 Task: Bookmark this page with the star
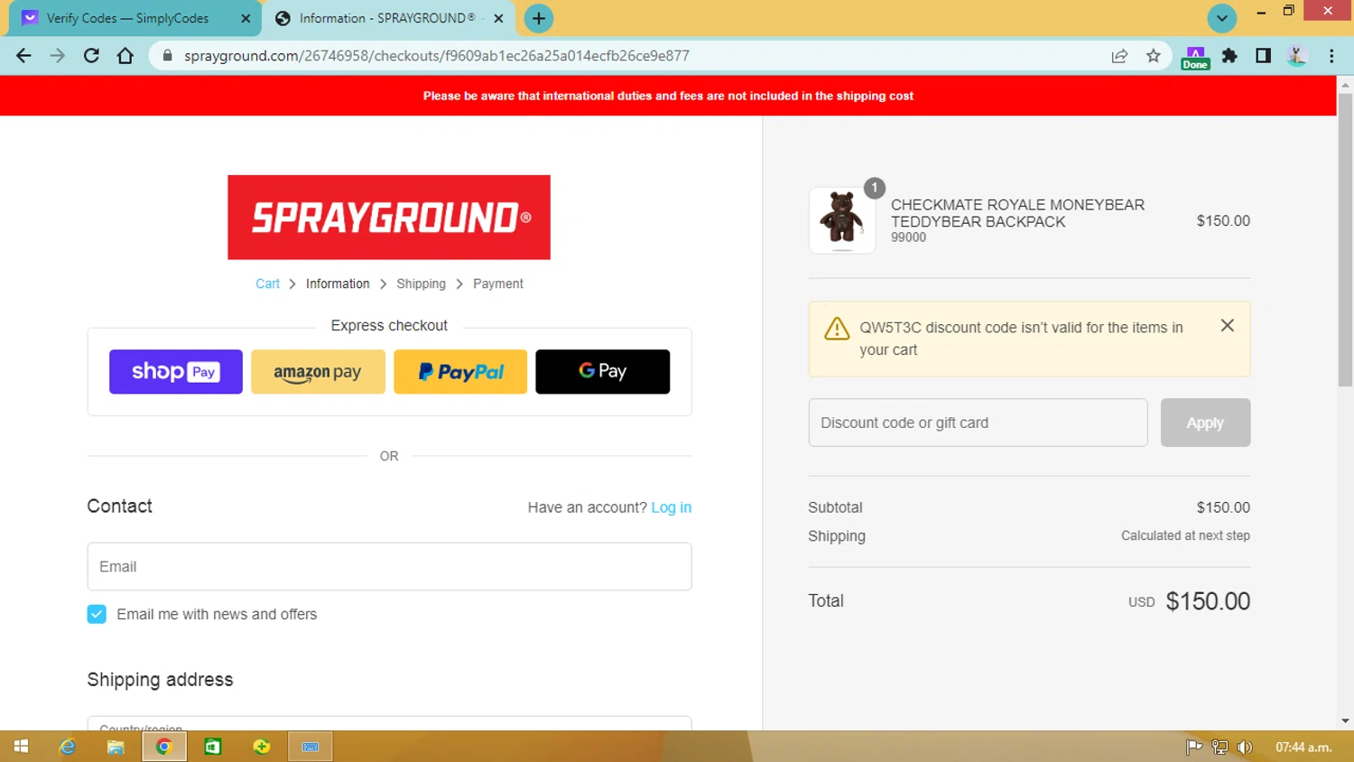click(1154, 56)
